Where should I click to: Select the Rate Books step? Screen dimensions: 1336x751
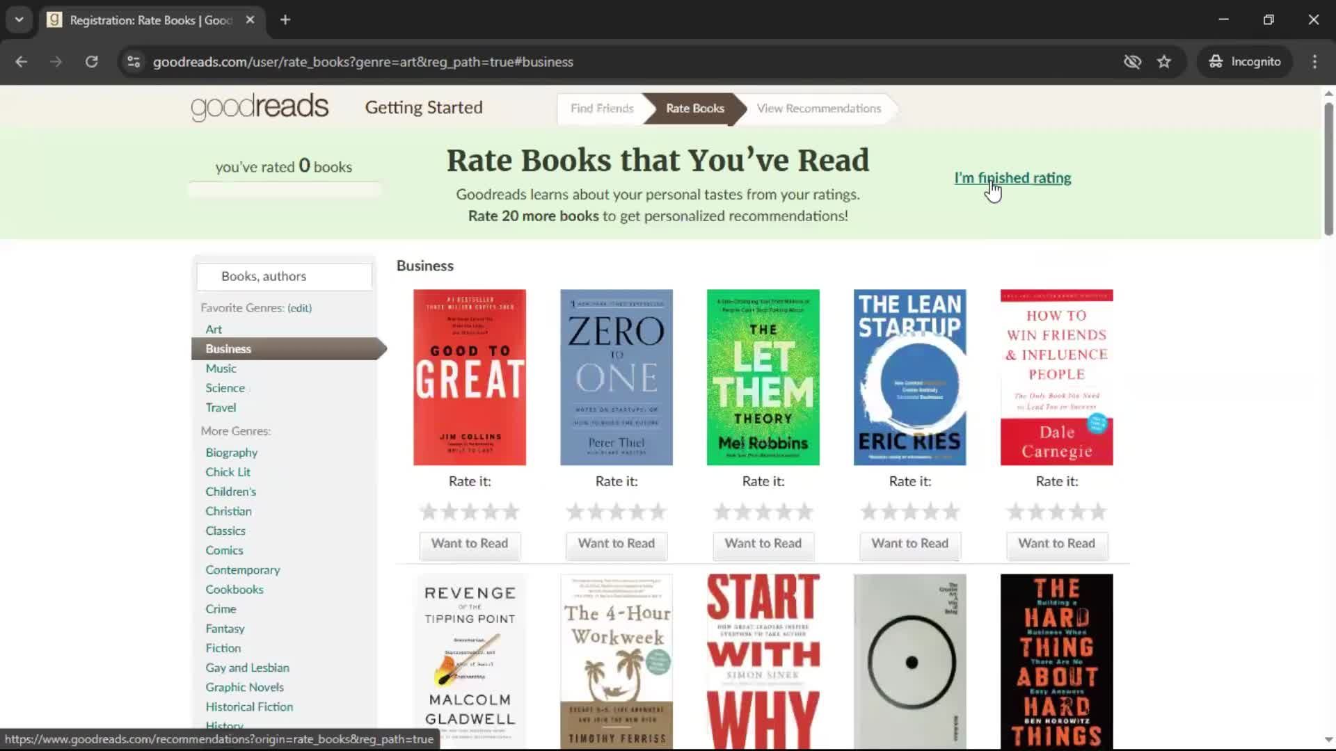click(694, 108)
